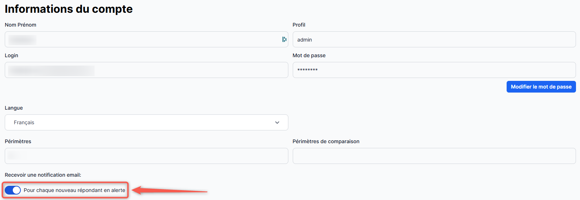
Task: Focus the Login input field
Action: pos(146,70)
